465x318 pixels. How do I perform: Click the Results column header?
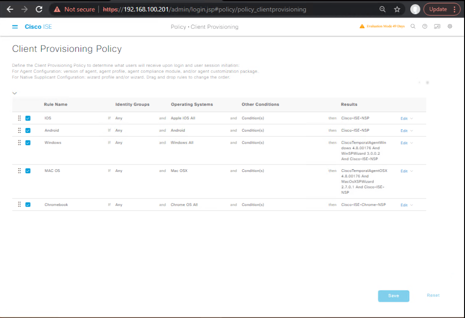click(349, 104)
